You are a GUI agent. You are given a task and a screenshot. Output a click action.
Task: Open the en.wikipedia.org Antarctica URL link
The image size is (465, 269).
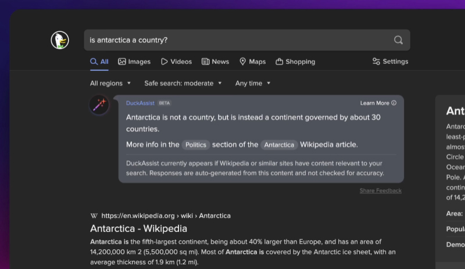coord(166,216)
